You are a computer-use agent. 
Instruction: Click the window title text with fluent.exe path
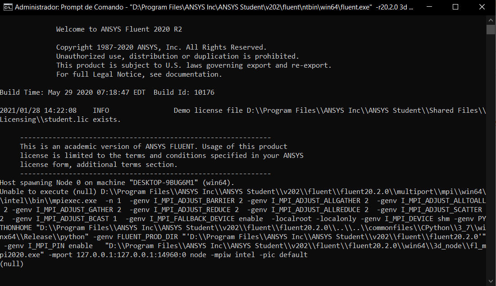(x=214, y=7)
